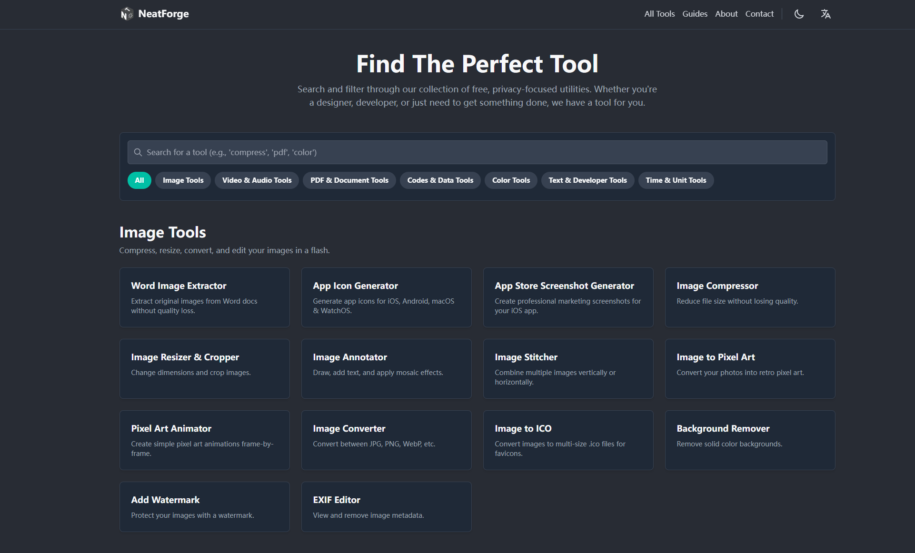Image resolution: width=915 pixels, height=553 pixels.
Task: Enable the Codes & Data Tools filter
Action: coord(440,180)
